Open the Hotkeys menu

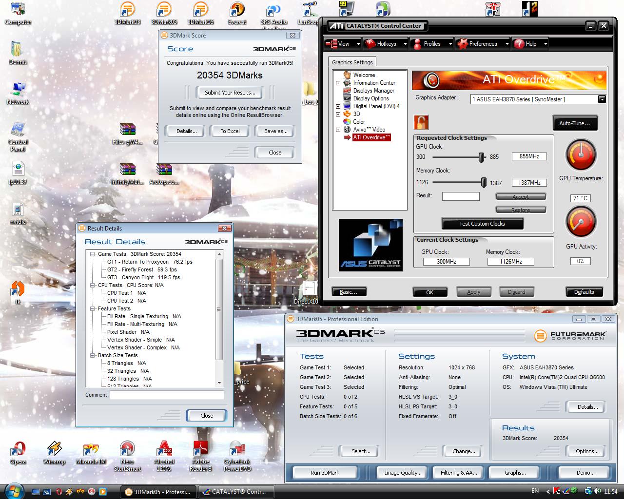click(x=386, y=44)
